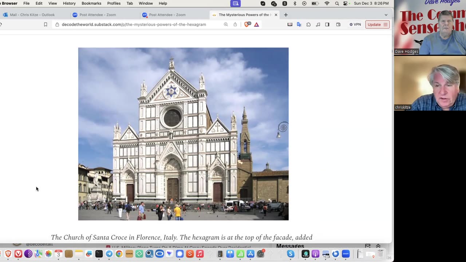Toggle the browser sidebar panel icon
This screenshot has width=466, height=262.
[x=327, y=24]
